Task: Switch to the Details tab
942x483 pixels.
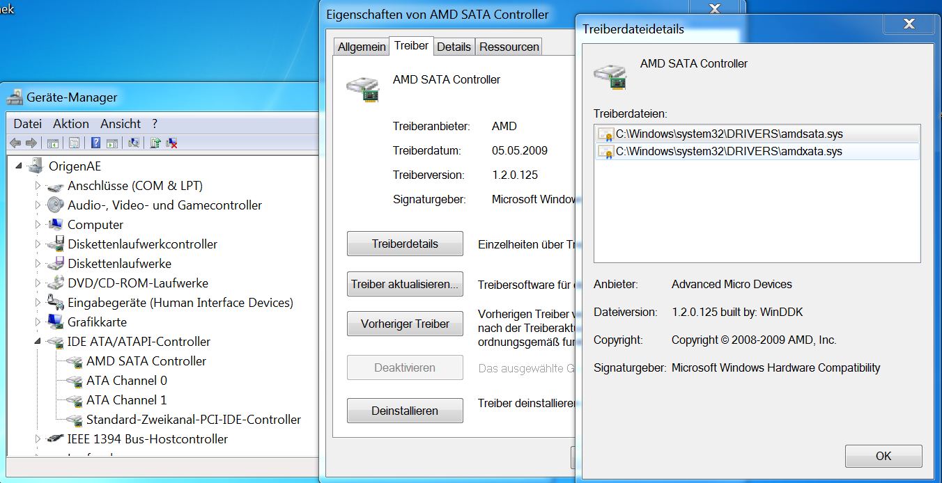Action: point(454,47)
